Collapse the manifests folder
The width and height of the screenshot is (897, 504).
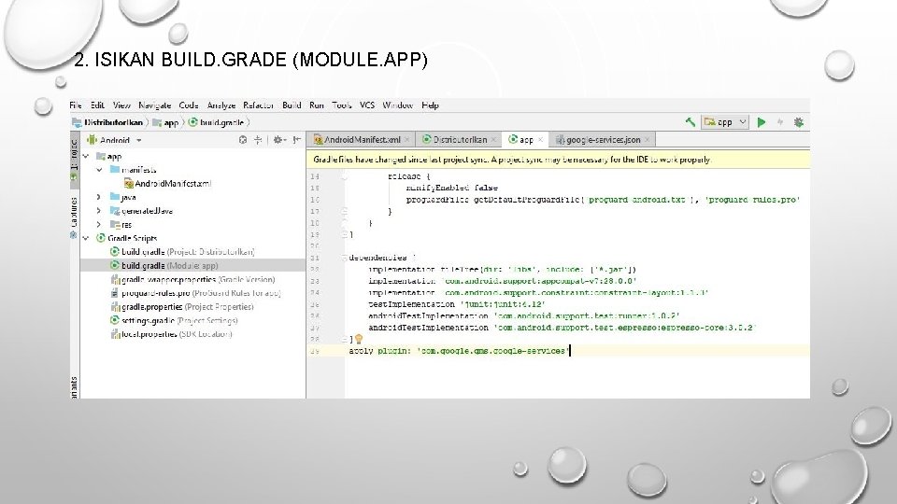coord(100,170)
